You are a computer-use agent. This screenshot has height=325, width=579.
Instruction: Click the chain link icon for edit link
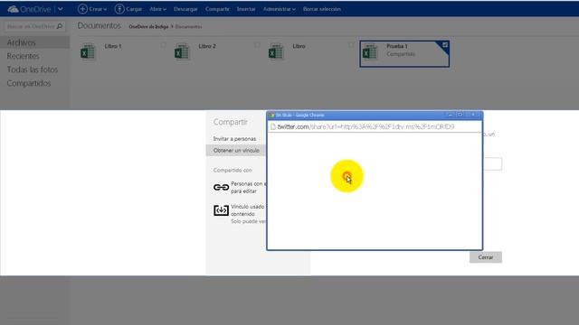click(x=221, y=188)
